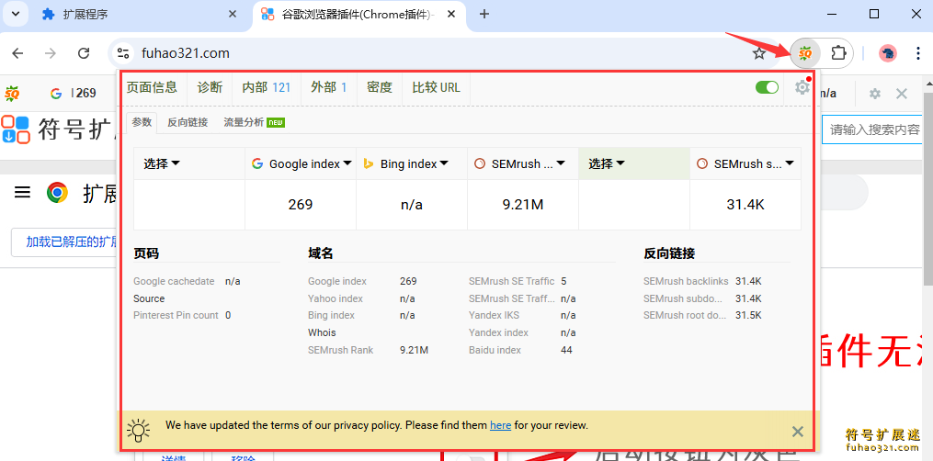Reload the current page

[x=84, y=53]
